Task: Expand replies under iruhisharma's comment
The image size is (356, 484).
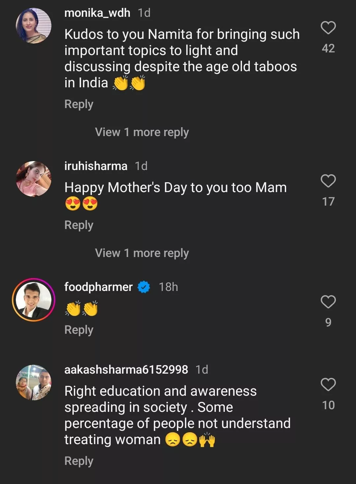Action: (142, 253)
